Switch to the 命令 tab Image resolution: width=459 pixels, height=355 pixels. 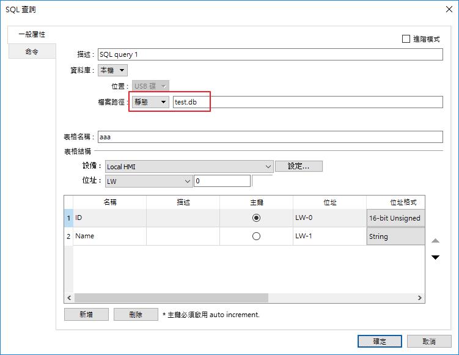(32, 52)
